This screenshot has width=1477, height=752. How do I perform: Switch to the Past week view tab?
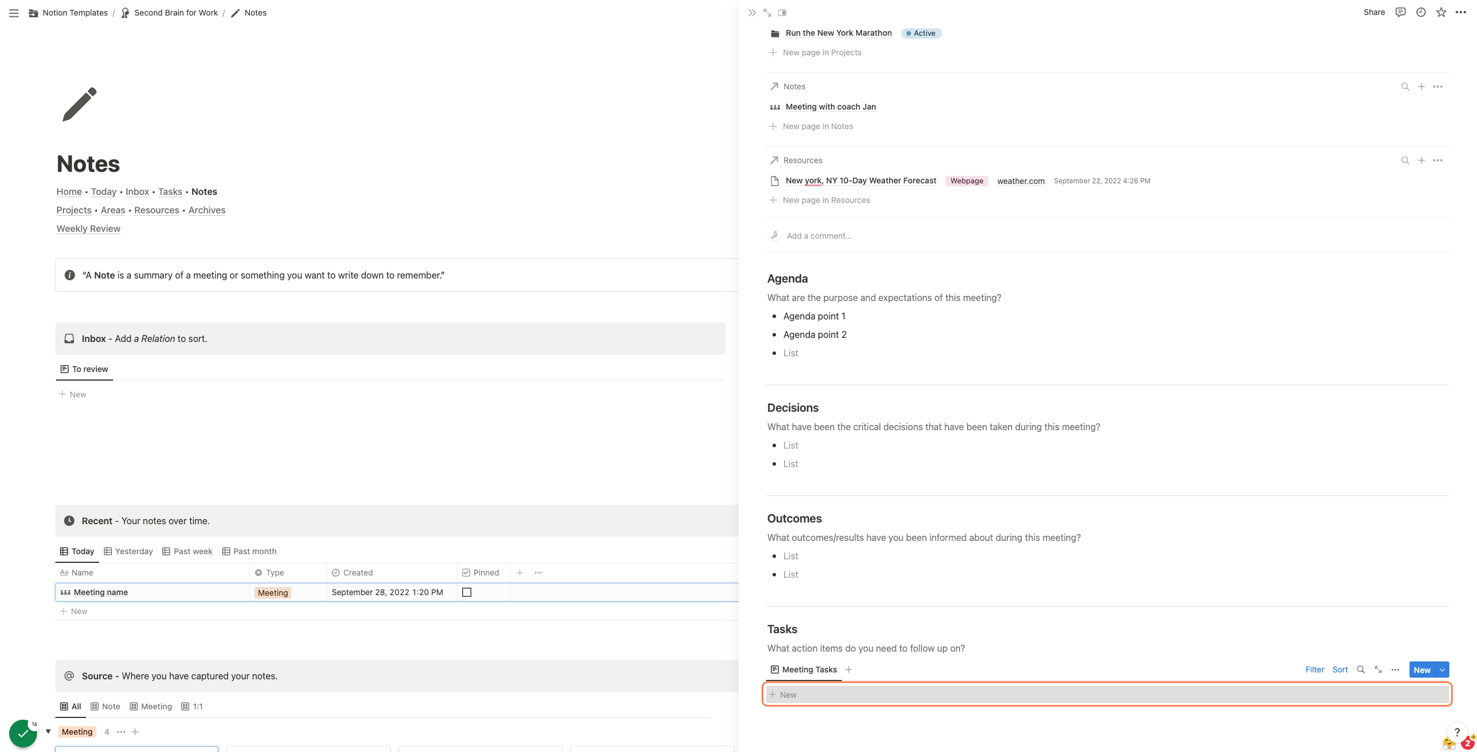[x=187, y=551]
